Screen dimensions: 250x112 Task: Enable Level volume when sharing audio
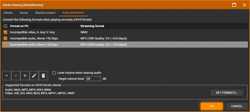click(x=54, y=73)
